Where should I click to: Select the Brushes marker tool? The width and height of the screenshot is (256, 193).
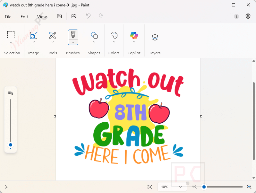coord(73,35)
